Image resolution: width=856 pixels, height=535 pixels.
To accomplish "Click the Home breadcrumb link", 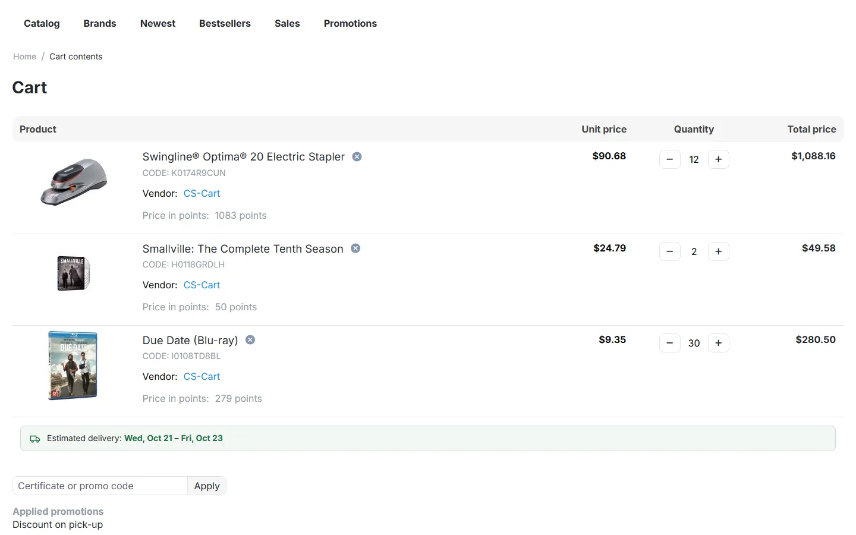I will pyautogui.click(x=24, y=56).
